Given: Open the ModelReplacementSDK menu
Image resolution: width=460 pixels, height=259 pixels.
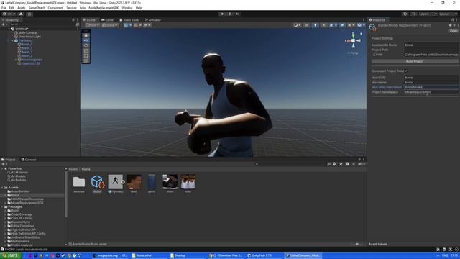Looking at the screenshot, I should click(103, 8).
